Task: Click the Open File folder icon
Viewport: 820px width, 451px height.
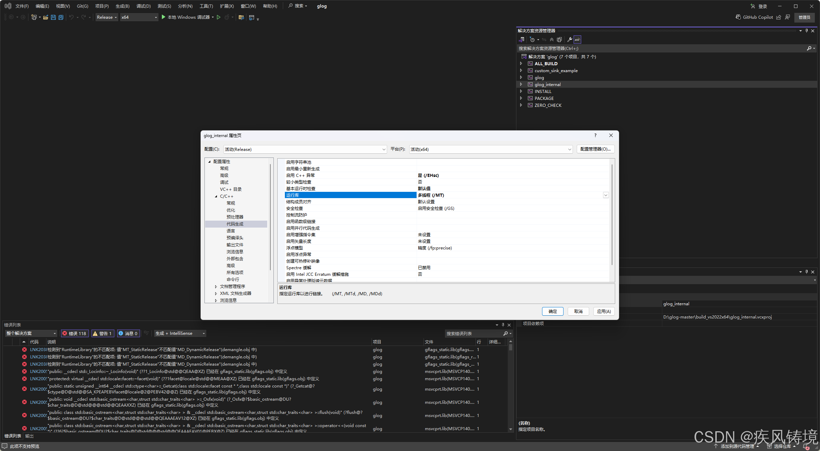Action: coord(45,17)
